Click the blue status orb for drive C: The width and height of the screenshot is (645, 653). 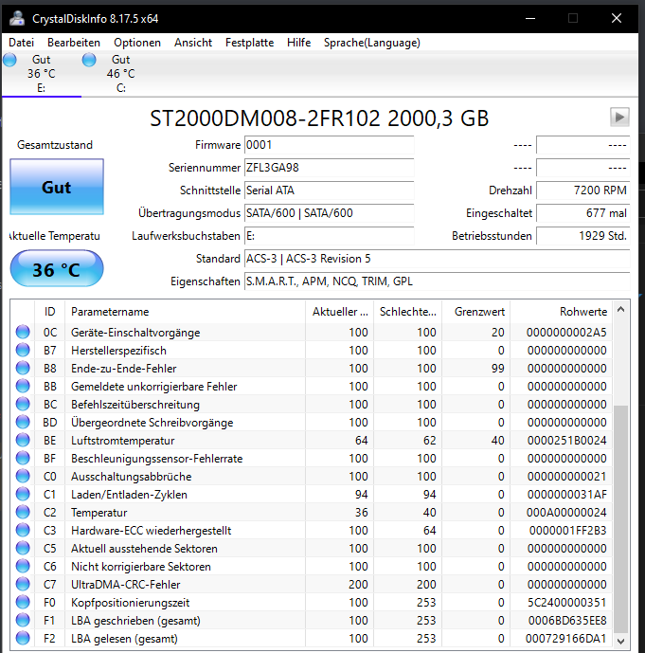(x=89, y=60)
